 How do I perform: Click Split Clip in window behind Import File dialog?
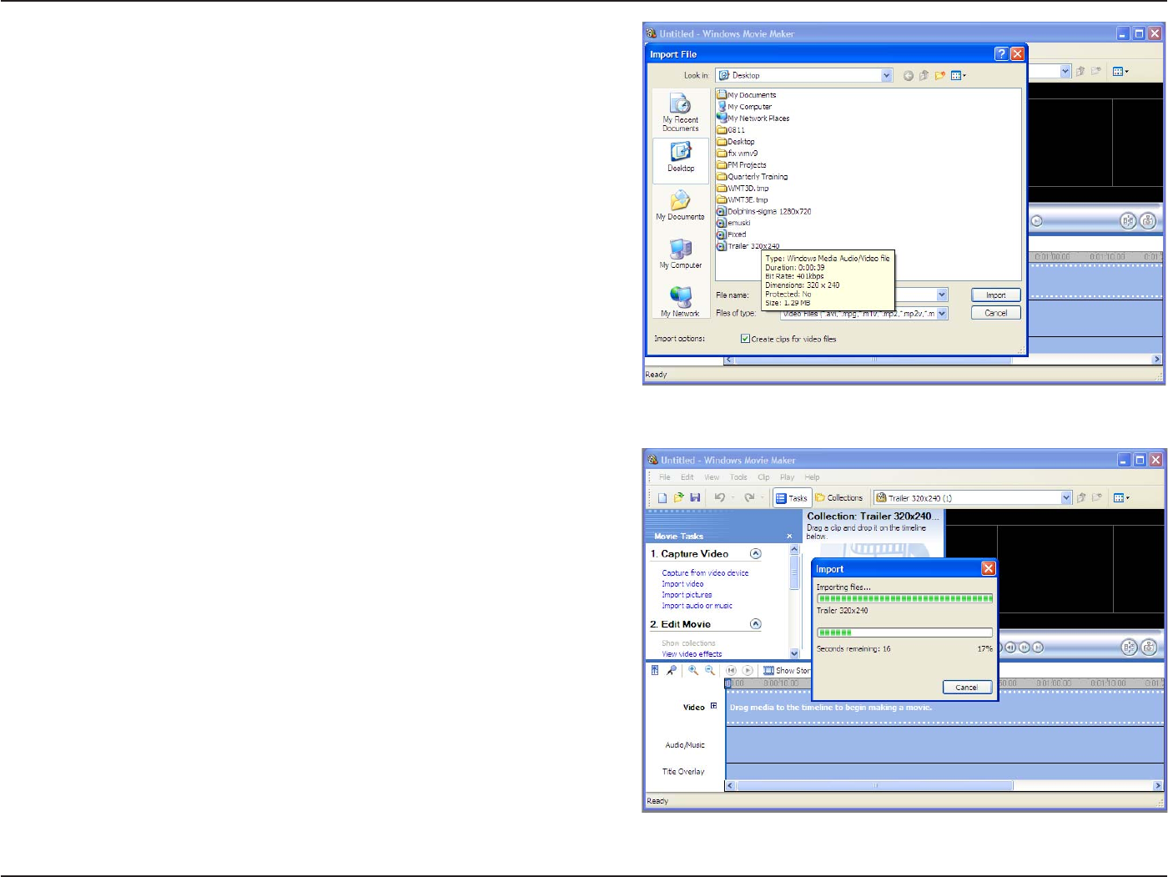point(1128,221)
